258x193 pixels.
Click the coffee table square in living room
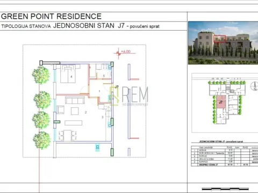(x=75, y=111)
